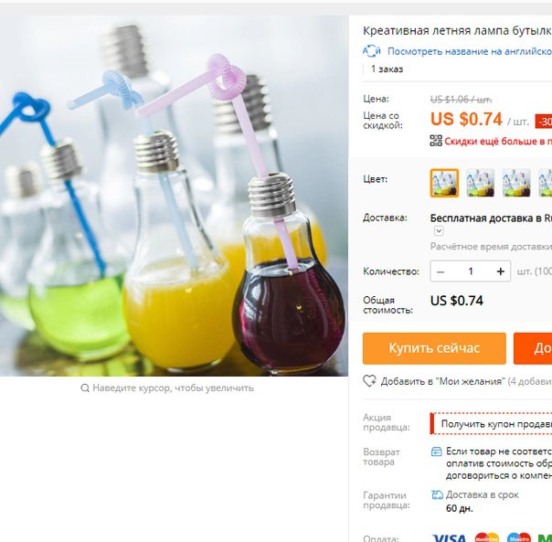This screenshot has height=542, width=552.
Task: Select the first highlighted color option
Action: [444, 183]
